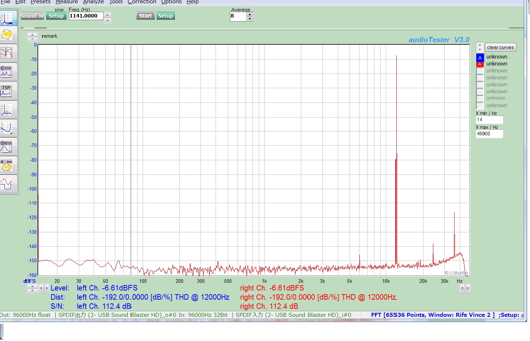Toggle the Sound on button
530x341 pixels.
point(32,16)
